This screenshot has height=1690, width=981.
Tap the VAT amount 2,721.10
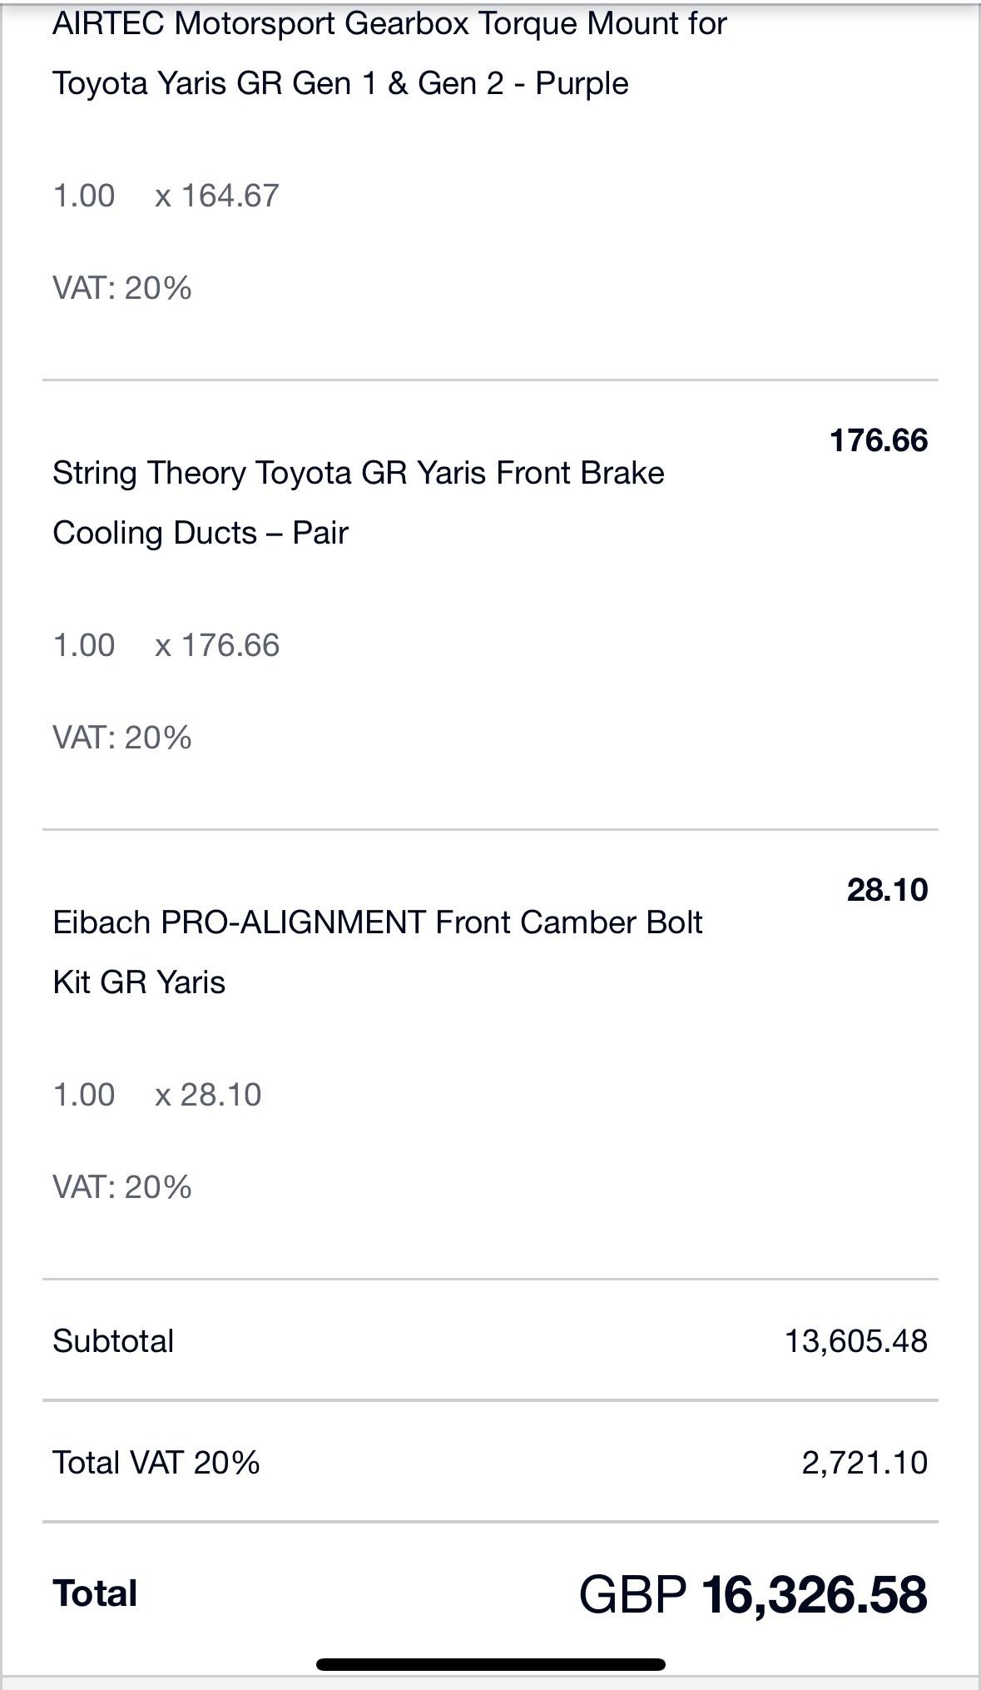pyautogui.click(x=865, y=1463)
